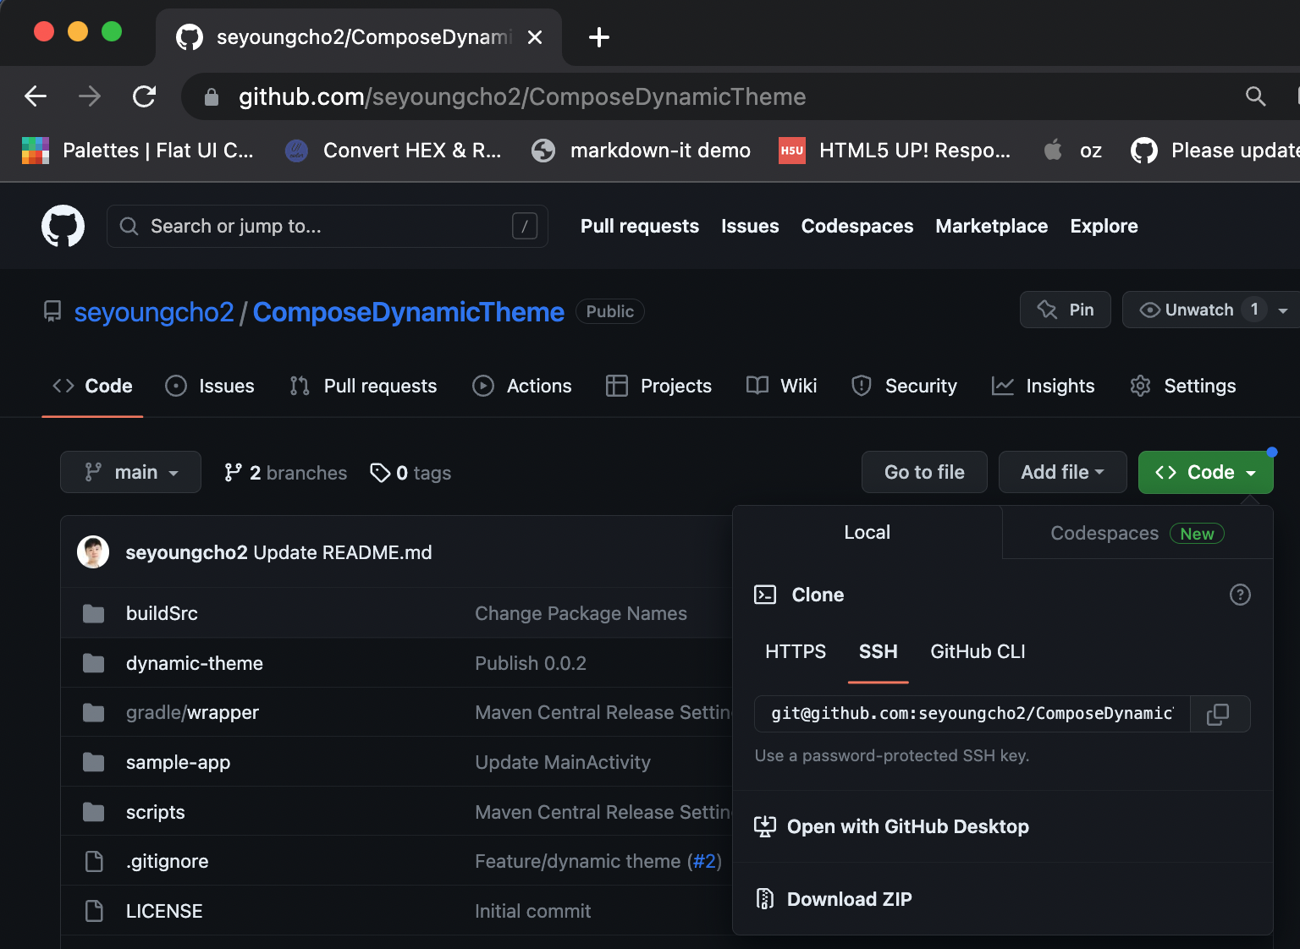Close the seyoungcho2/ComposeDynamicTheme tab
Screen dimensions: 1300x949
point(535,37)
